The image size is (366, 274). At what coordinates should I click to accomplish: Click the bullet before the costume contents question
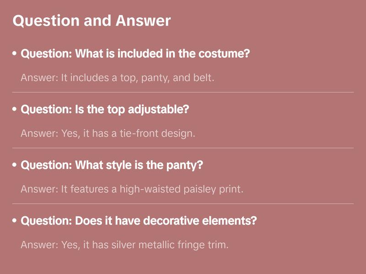tap(15, 54)
